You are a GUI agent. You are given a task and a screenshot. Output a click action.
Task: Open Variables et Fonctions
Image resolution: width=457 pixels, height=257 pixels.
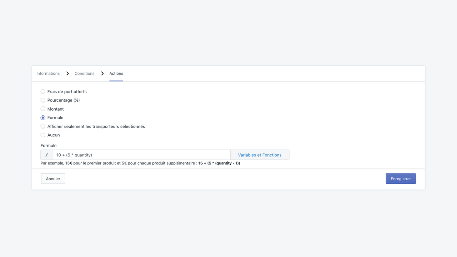click(x=260, y=155)
